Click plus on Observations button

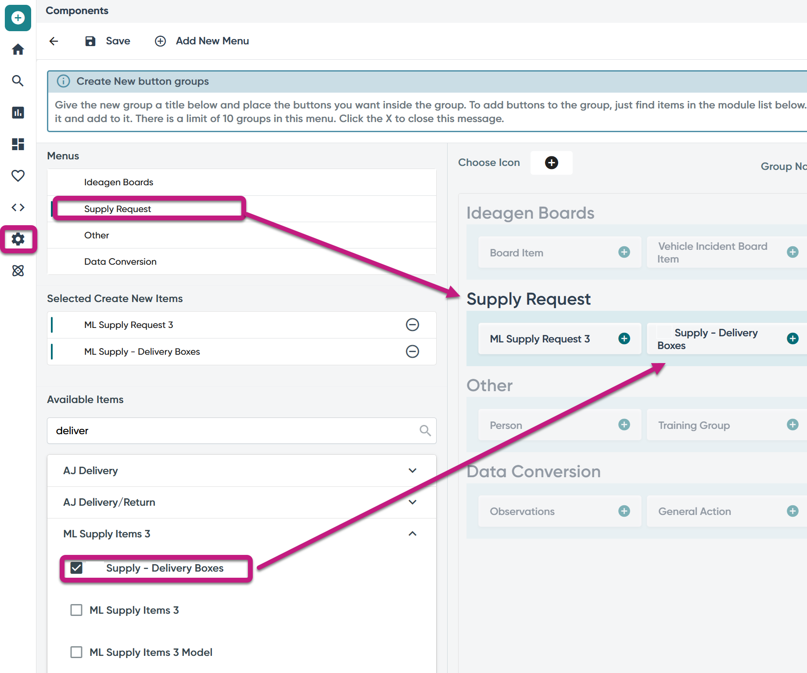pos(624,511)
